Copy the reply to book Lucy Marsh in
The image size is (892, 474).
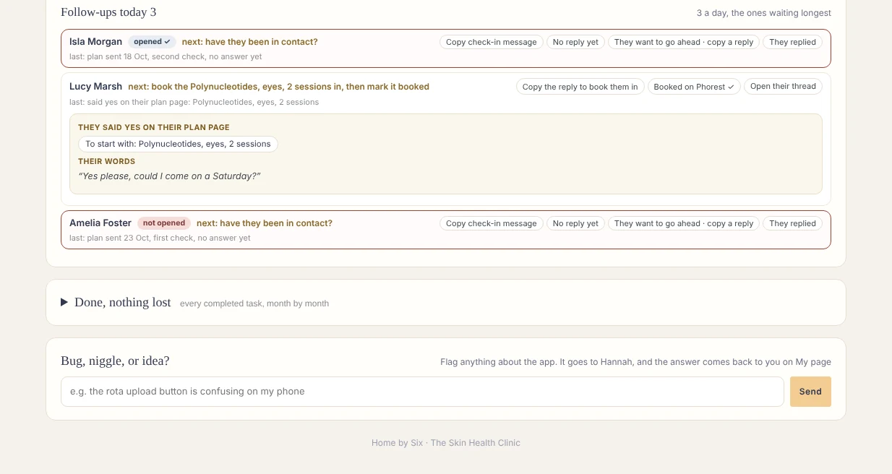[x=580, y=87]
